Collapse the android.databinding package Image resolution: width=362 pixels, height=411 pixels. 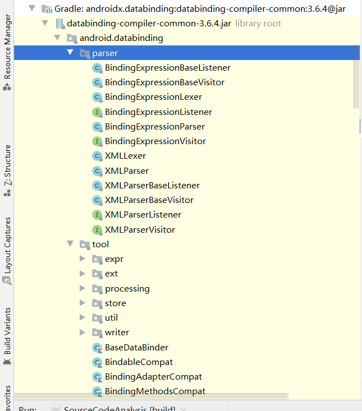coord(57,38)
